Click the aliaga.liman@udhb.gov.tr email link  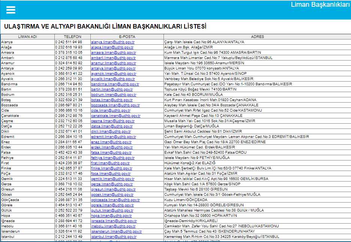click(x=112, y=47)
